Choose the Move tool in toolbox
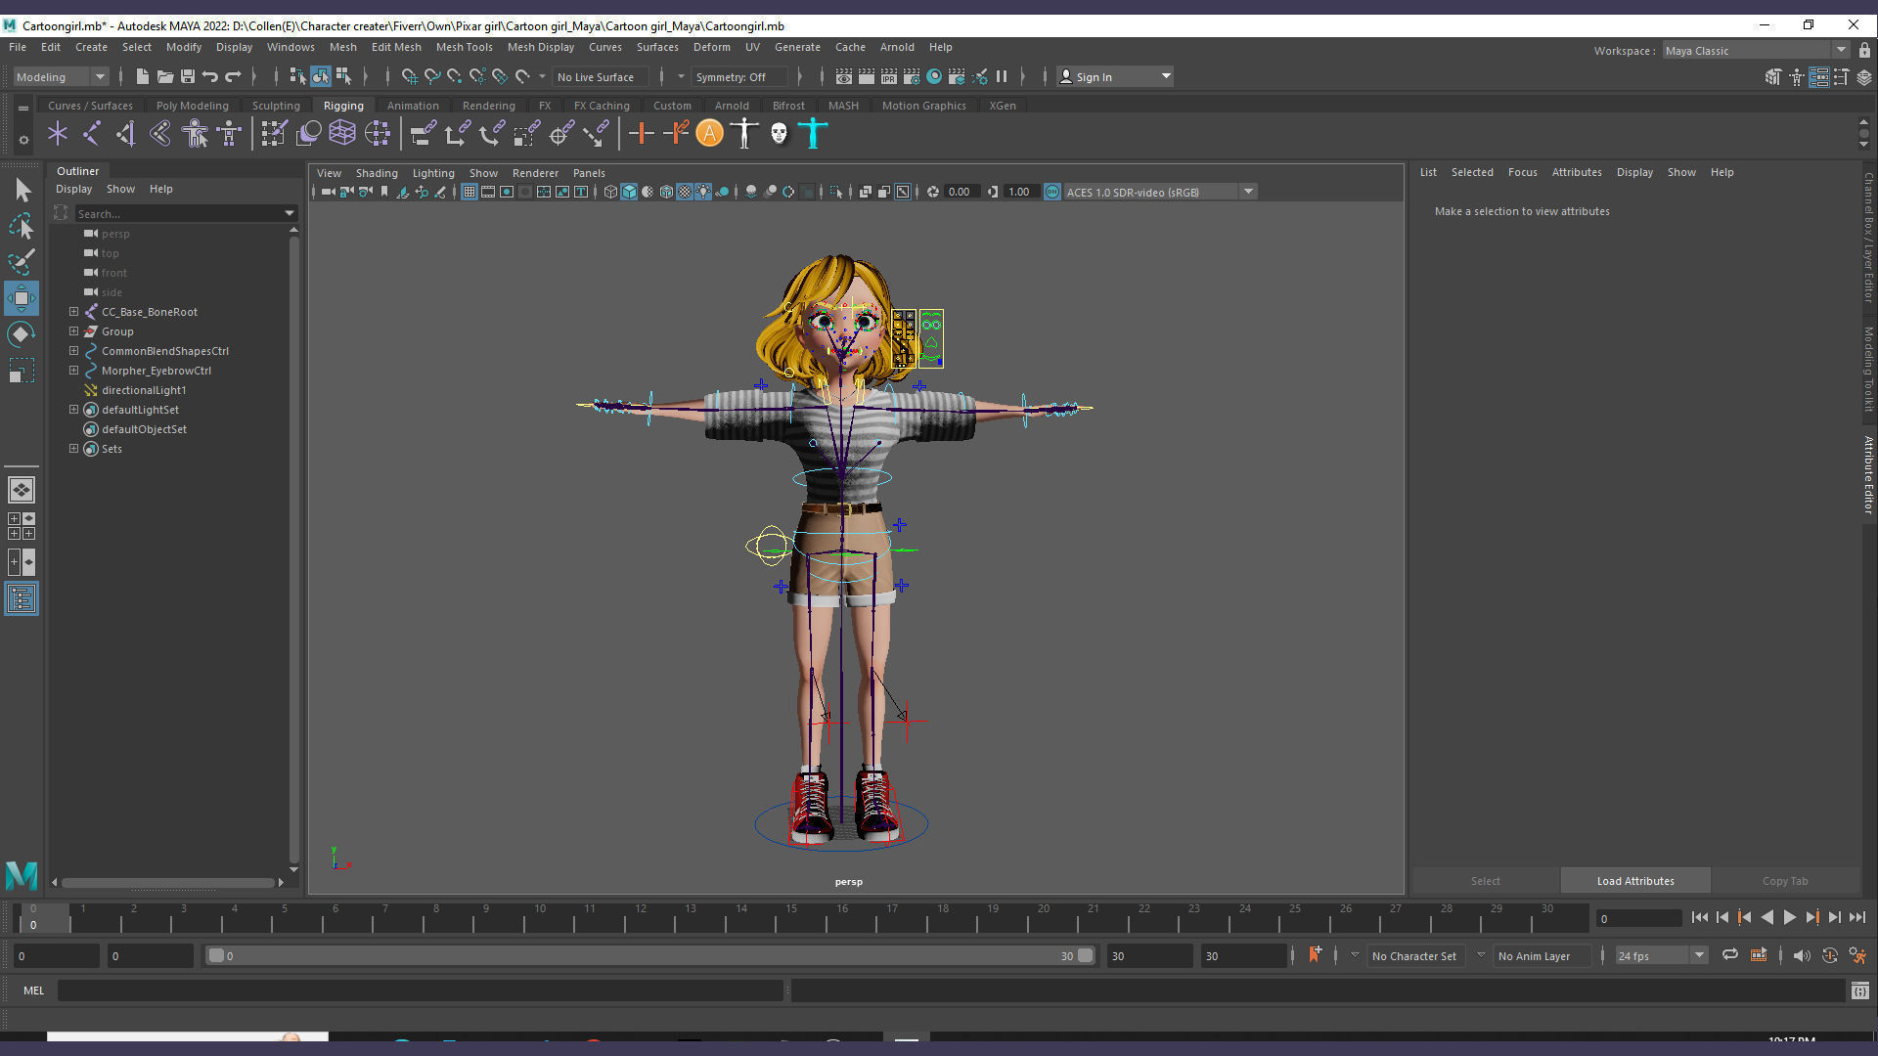Image resolution: width=1878 pixels, height=1056 pixels. (22, 298)
